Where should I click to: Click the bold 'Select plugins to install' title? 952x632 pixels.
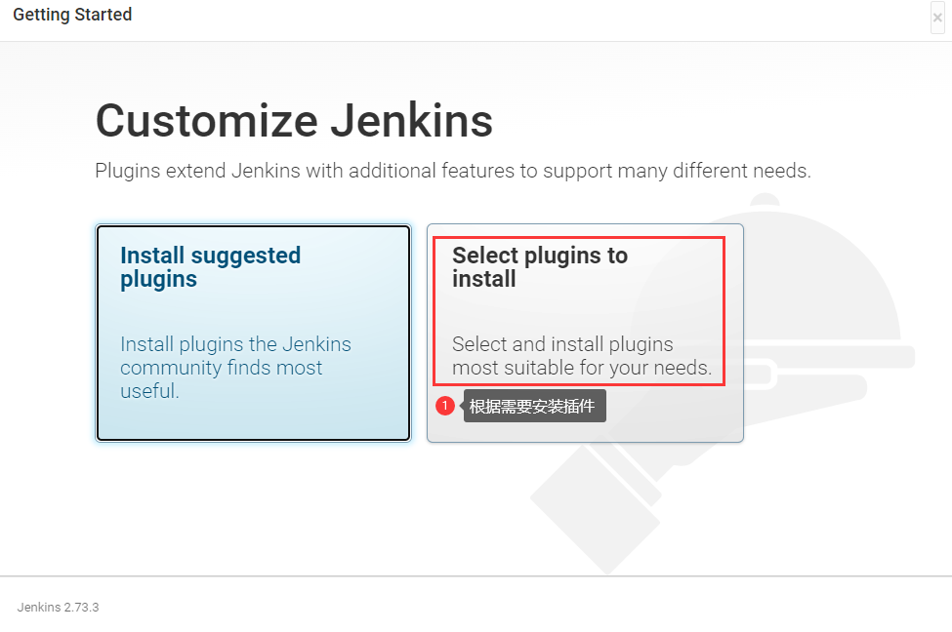540,267
